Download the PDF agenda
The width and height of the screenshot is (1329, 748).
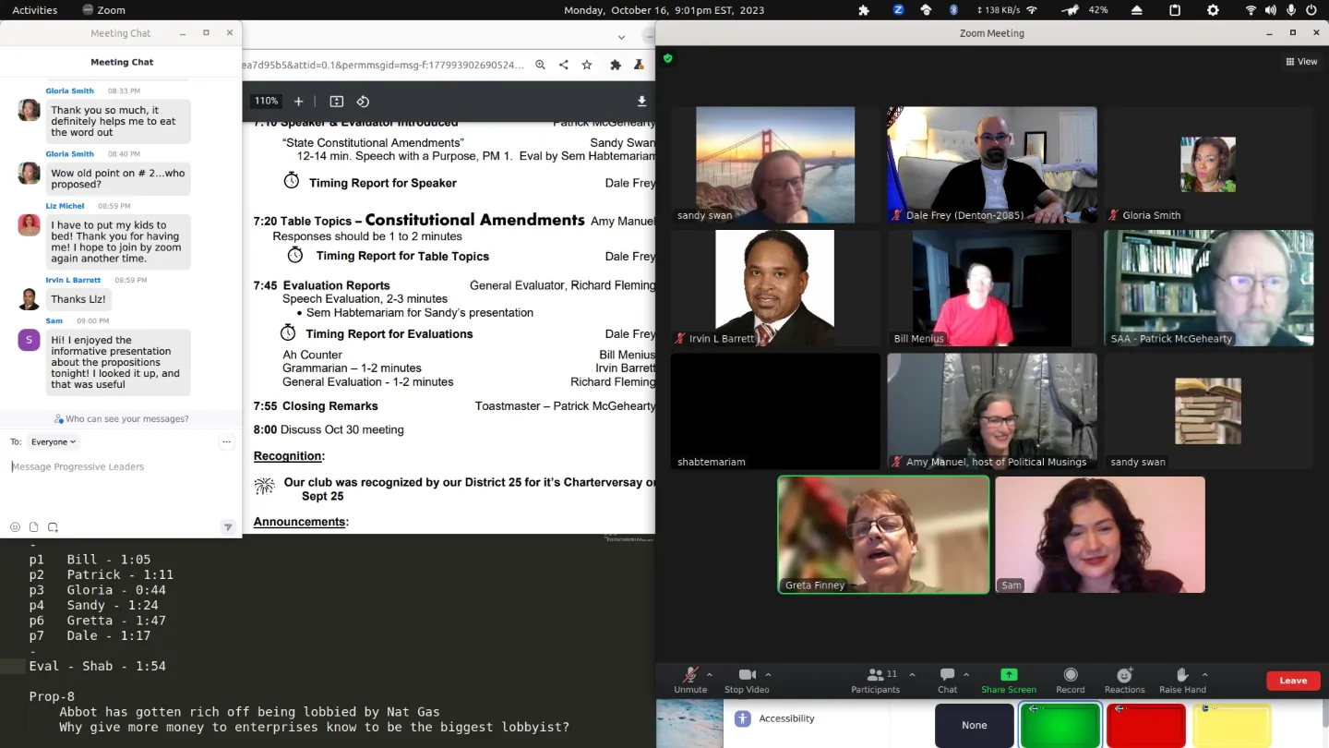[x=641, y=102]
